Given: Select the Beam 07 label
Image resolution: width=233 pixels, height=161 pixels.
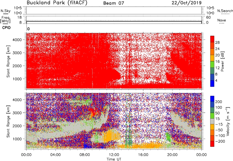Looking at the screenshot, I should pyautogui.click(x=114, y=3).
